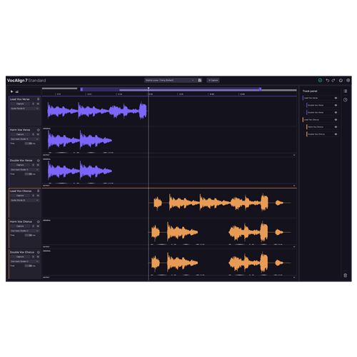This screenshot has width=357, height=357.
Task: Click the save preset icon beside preset dropdown
Action: pyautogui.click(x=200, y=81)
